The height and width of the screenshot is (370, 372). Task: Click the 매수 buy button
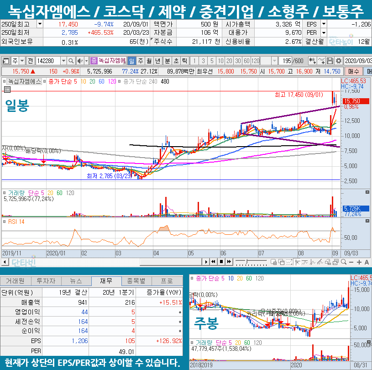(x=353, y=71)
